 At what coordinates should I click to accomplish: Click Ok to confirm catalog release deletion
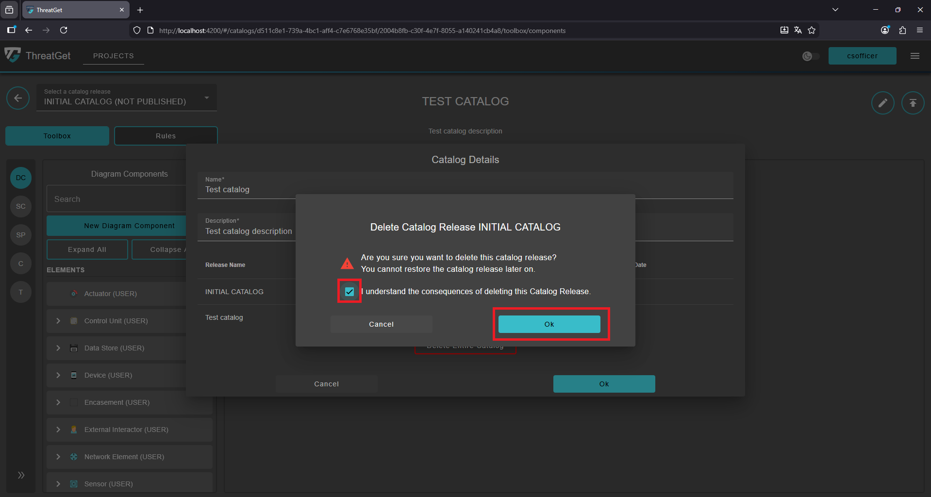549,324
